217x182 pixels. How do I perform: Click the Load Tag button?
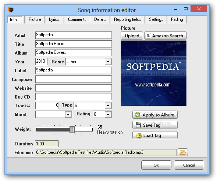coord(155,135)
